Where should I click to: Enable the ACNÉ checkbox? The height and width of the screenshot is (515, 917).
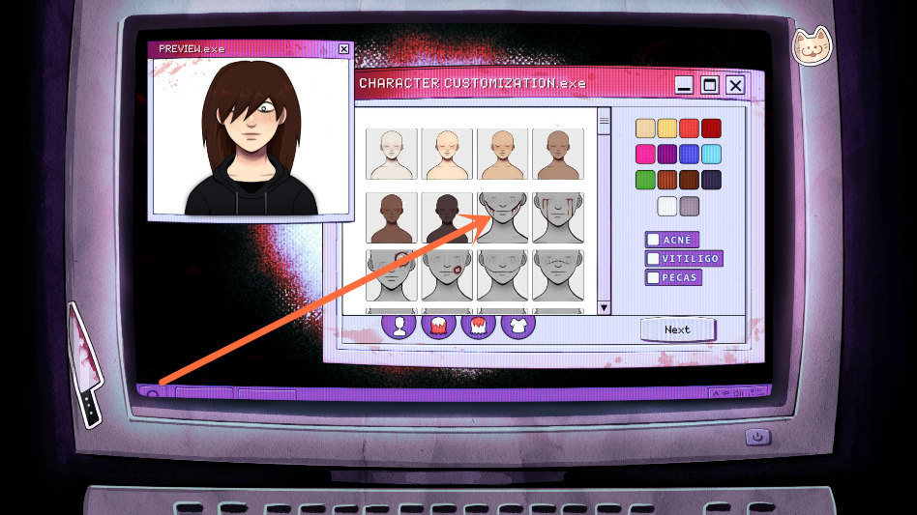654,240
